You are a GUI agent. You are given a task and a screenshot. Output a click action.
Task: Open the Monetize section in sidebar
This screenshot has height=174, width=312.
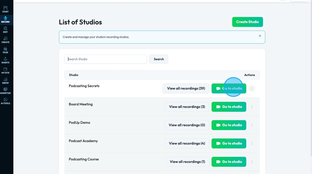point(5,91)
